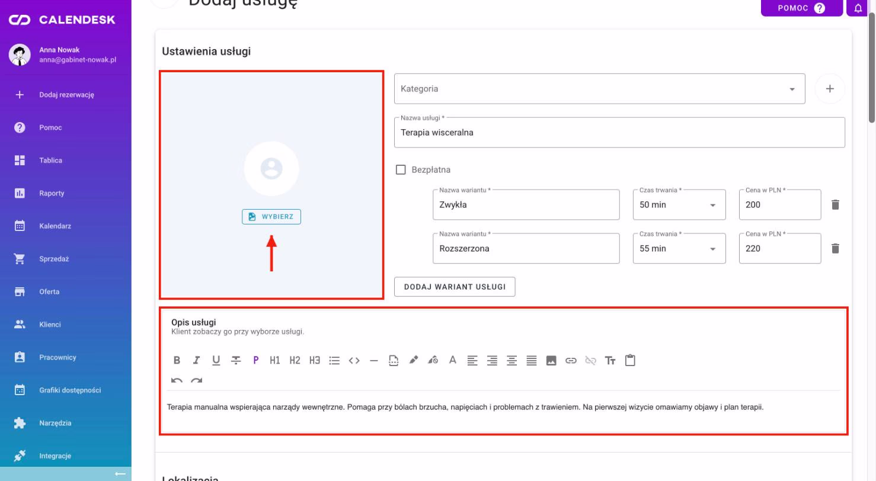Image resolution: width=876 pixels, height=481 pixels.
Task: Switch to paragraph text style
Action: [x=255, y=360]
